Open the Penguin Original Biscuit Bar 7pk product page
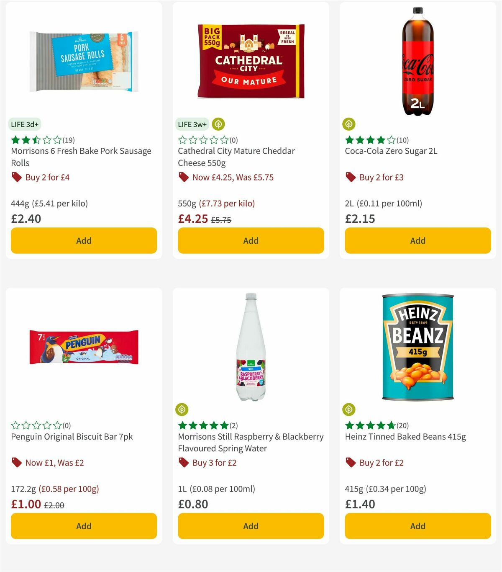Image resolution: width=502 pixels, height=572 pixels. [71, 436]
